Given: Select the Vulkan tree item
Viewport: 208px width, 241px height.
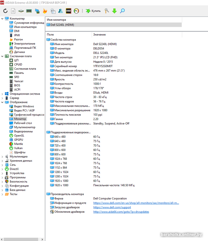Looking at the screenshot, I should tap(16, 148).
